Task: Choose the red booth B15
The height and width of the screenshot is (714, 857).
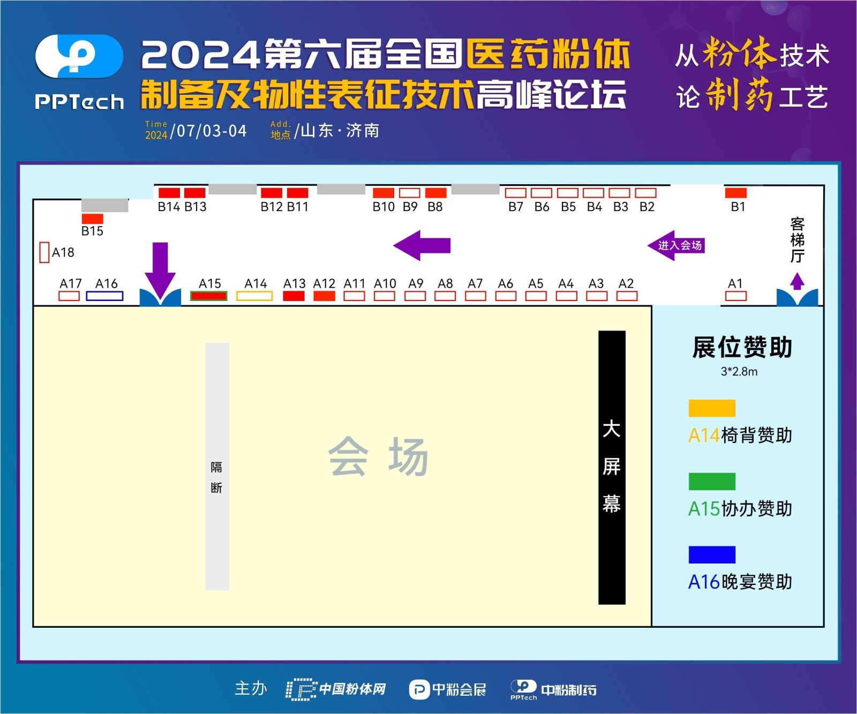Action: coord(92,219)
